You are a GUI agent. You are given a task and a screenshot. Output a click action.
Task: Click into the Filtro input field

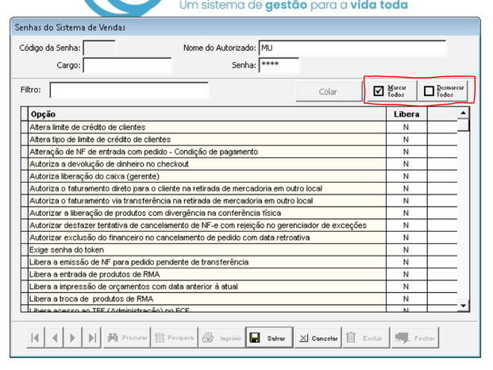[129, 91]
